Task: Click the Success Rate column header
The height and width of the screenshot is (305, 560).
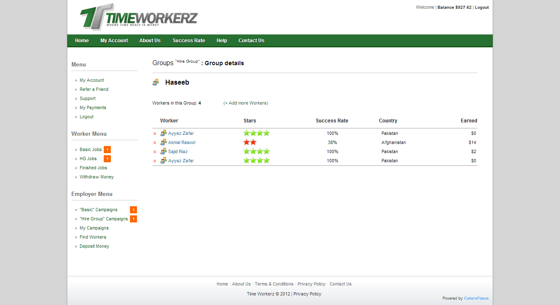Action: pos(332,121)
